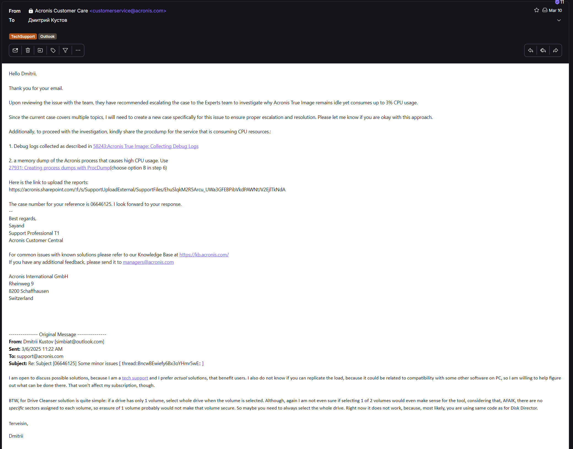Forward the email arrow icon
The height and width of the screenshot is (449, 573).
click(556, 50)
